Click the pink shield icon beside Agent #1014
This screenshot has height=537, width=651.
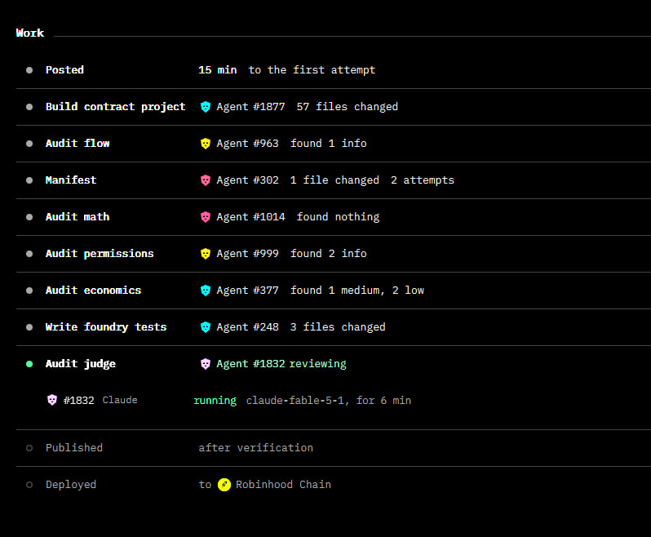point(205,217)
